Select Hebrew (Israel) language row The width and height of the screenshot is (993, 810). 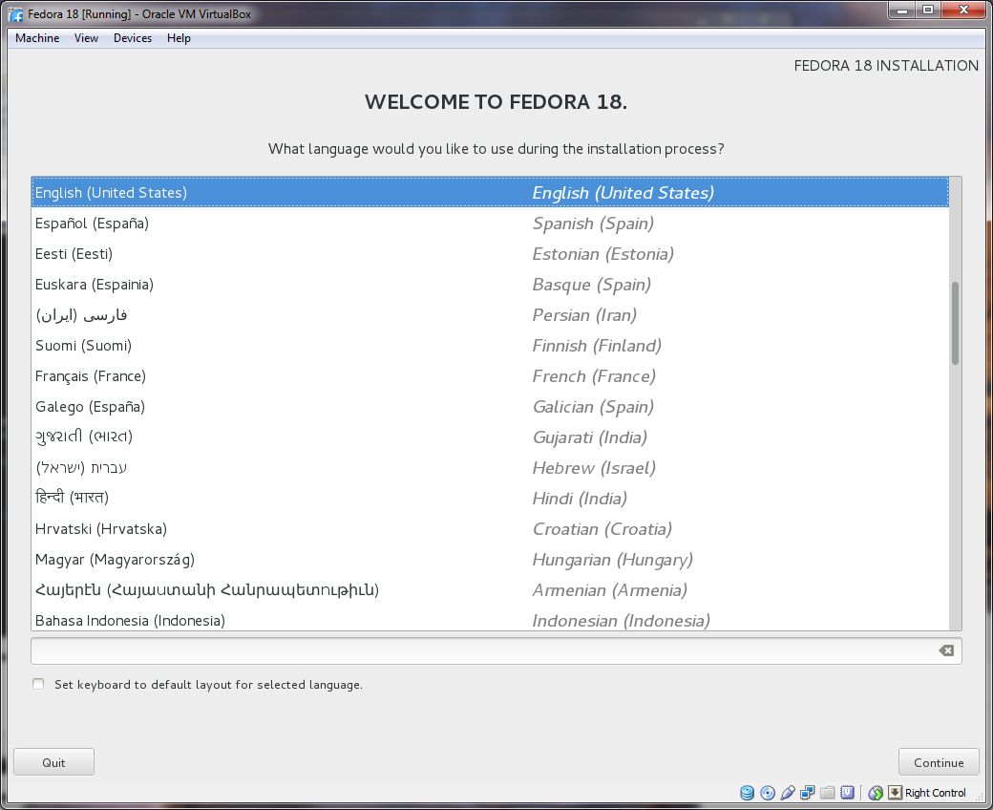pyautogui.click(x=490, y=467)
